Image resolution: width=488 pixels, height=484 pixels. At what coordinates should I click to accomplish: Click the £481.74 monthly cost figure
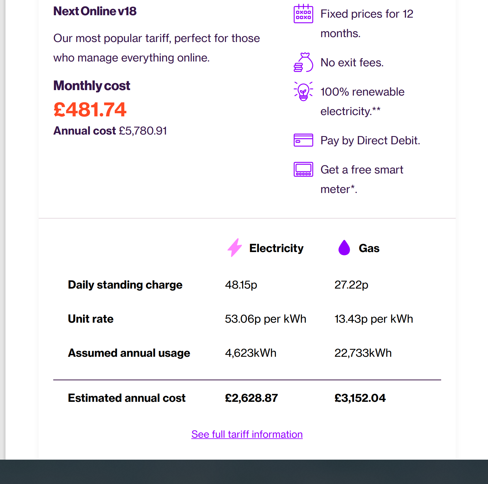(x=90, y=109)
